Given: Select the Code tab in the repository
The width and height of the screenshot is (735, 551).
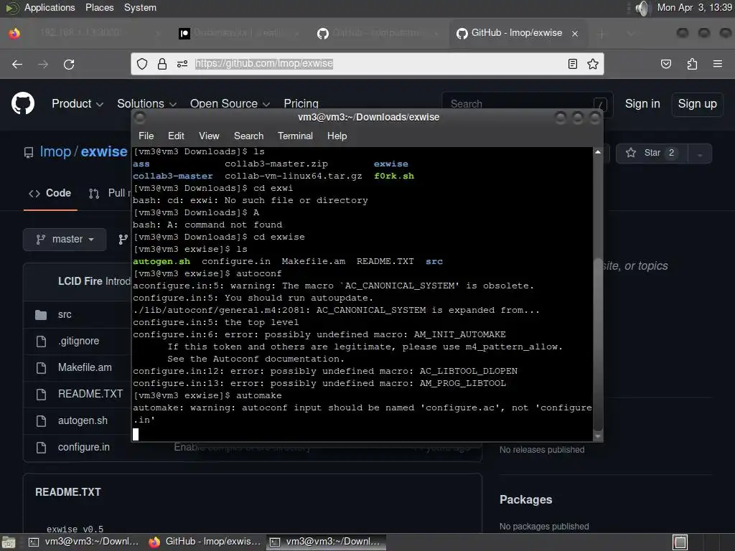Looking at the screenshot, I should pos(50,193).
